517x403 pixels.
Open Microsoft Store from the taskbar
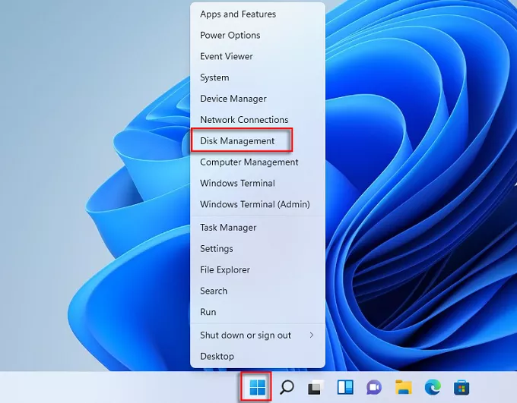pos(461,388)
